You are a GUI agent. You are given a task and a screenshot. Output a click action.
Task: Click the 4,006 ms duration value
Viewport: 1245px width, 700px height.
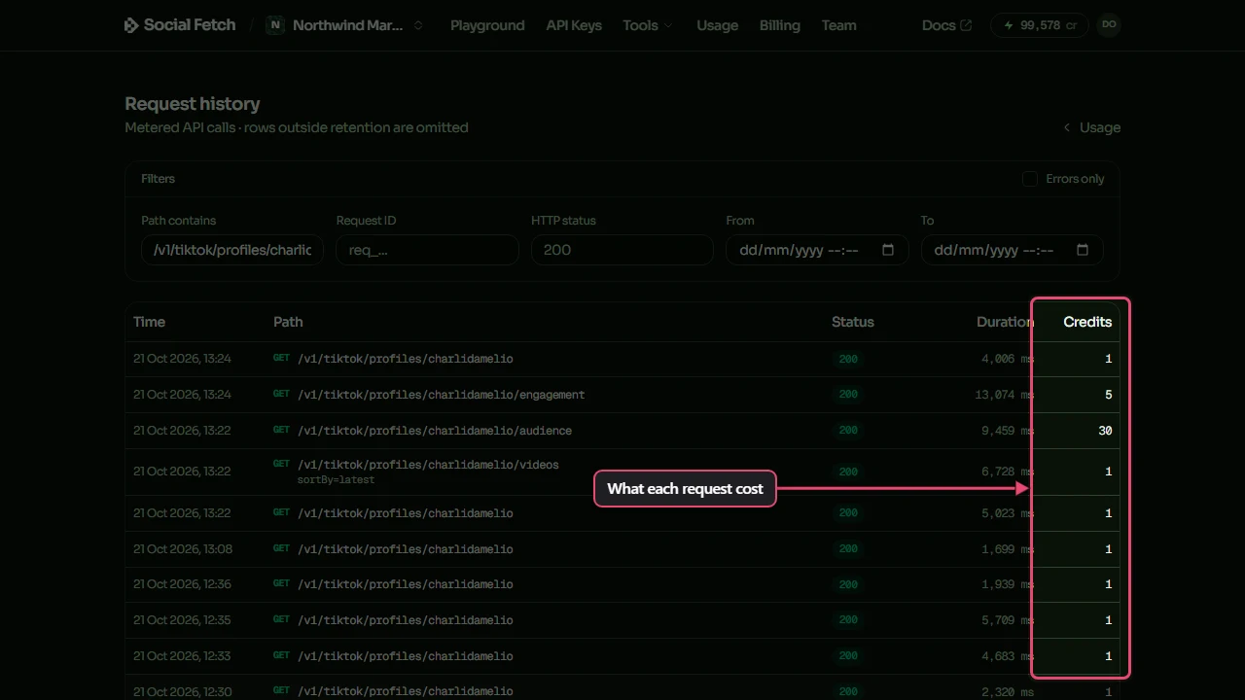(1008, 359)
